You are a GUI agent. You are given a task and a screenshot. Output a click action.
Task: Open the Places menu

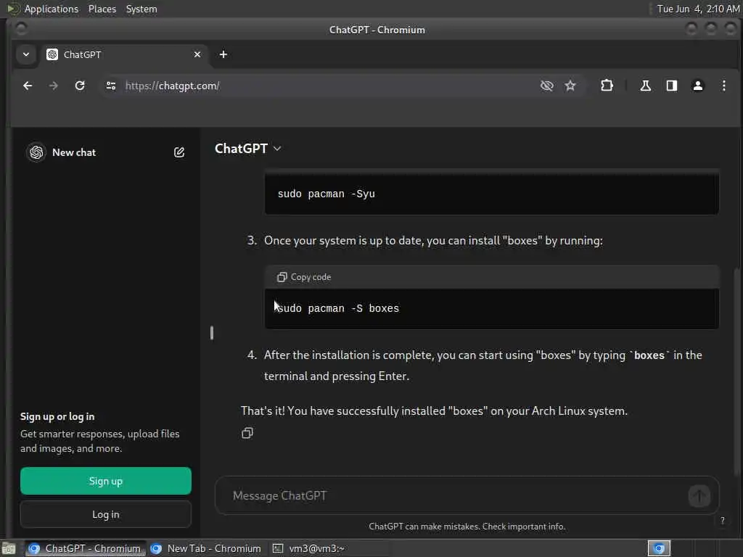pyautogui.click(x=102, y=9)
